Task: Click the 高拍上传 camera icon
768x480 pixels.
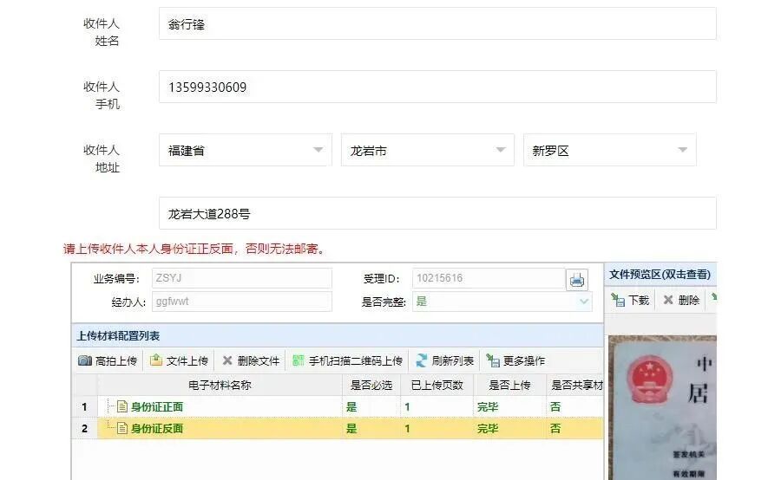Action: (x=85, y=360)
